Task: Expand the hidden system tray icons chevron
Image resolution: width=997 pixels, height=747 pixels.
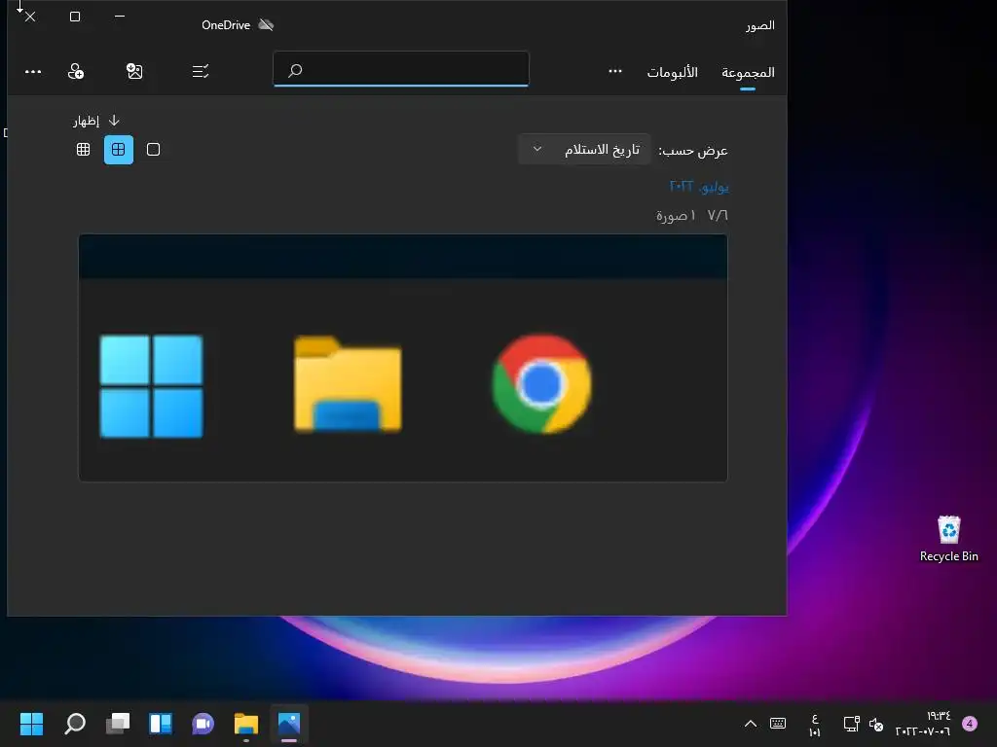Action: [x=751, y=724]
